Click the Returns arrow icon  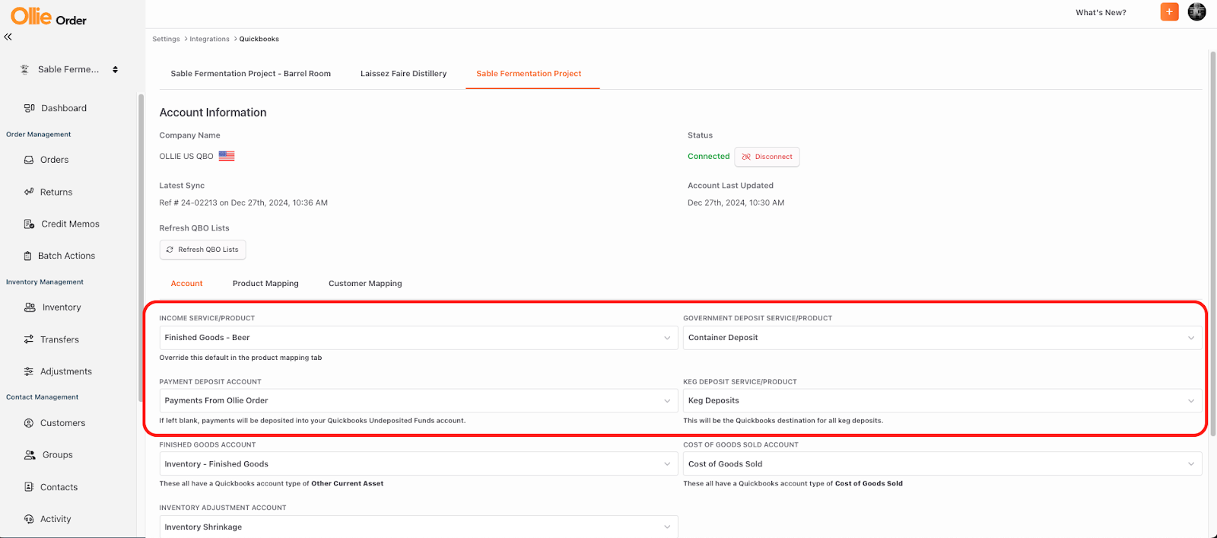pos(29,192)
